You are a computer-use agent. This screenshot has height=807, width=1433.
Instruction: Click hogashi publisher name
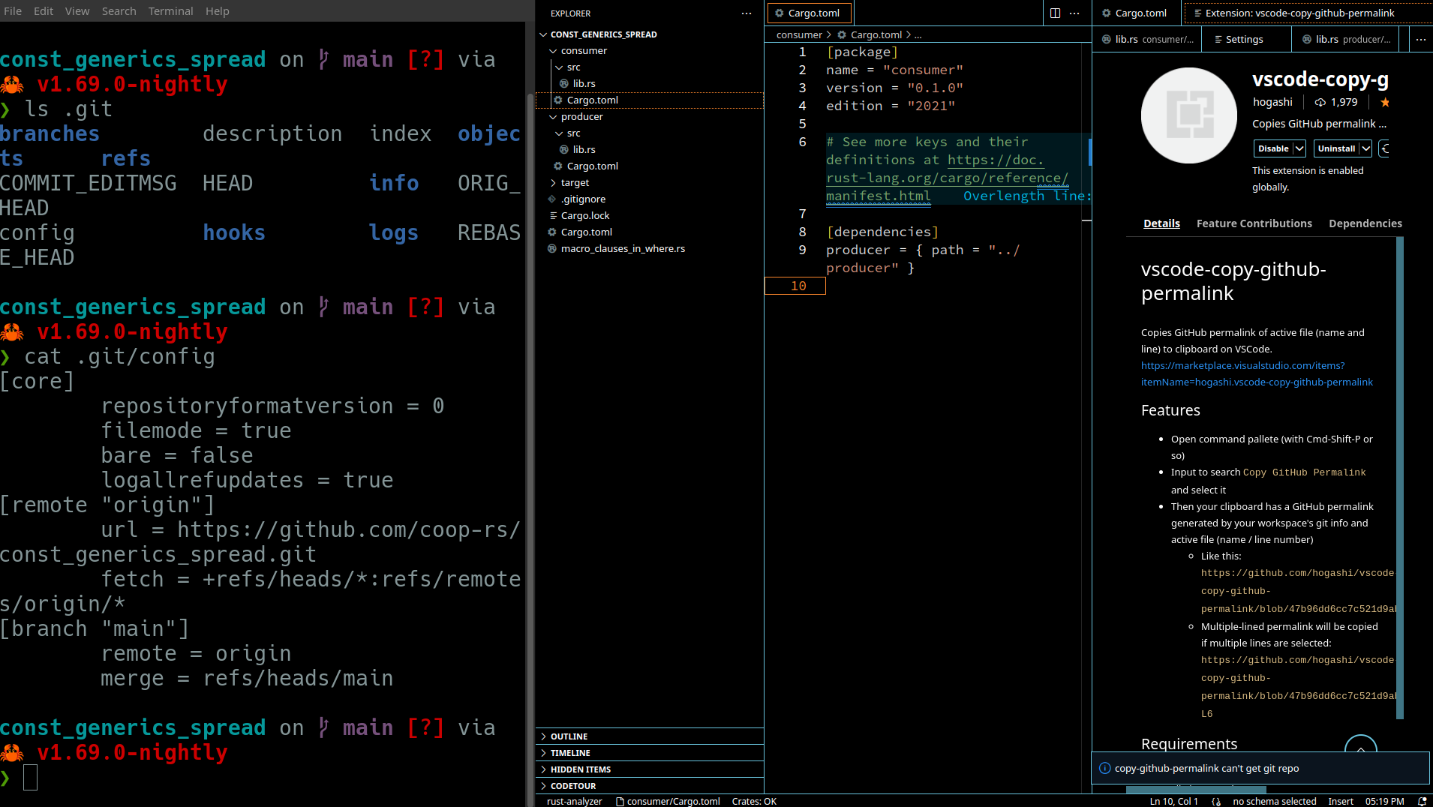click(1272, 102)
